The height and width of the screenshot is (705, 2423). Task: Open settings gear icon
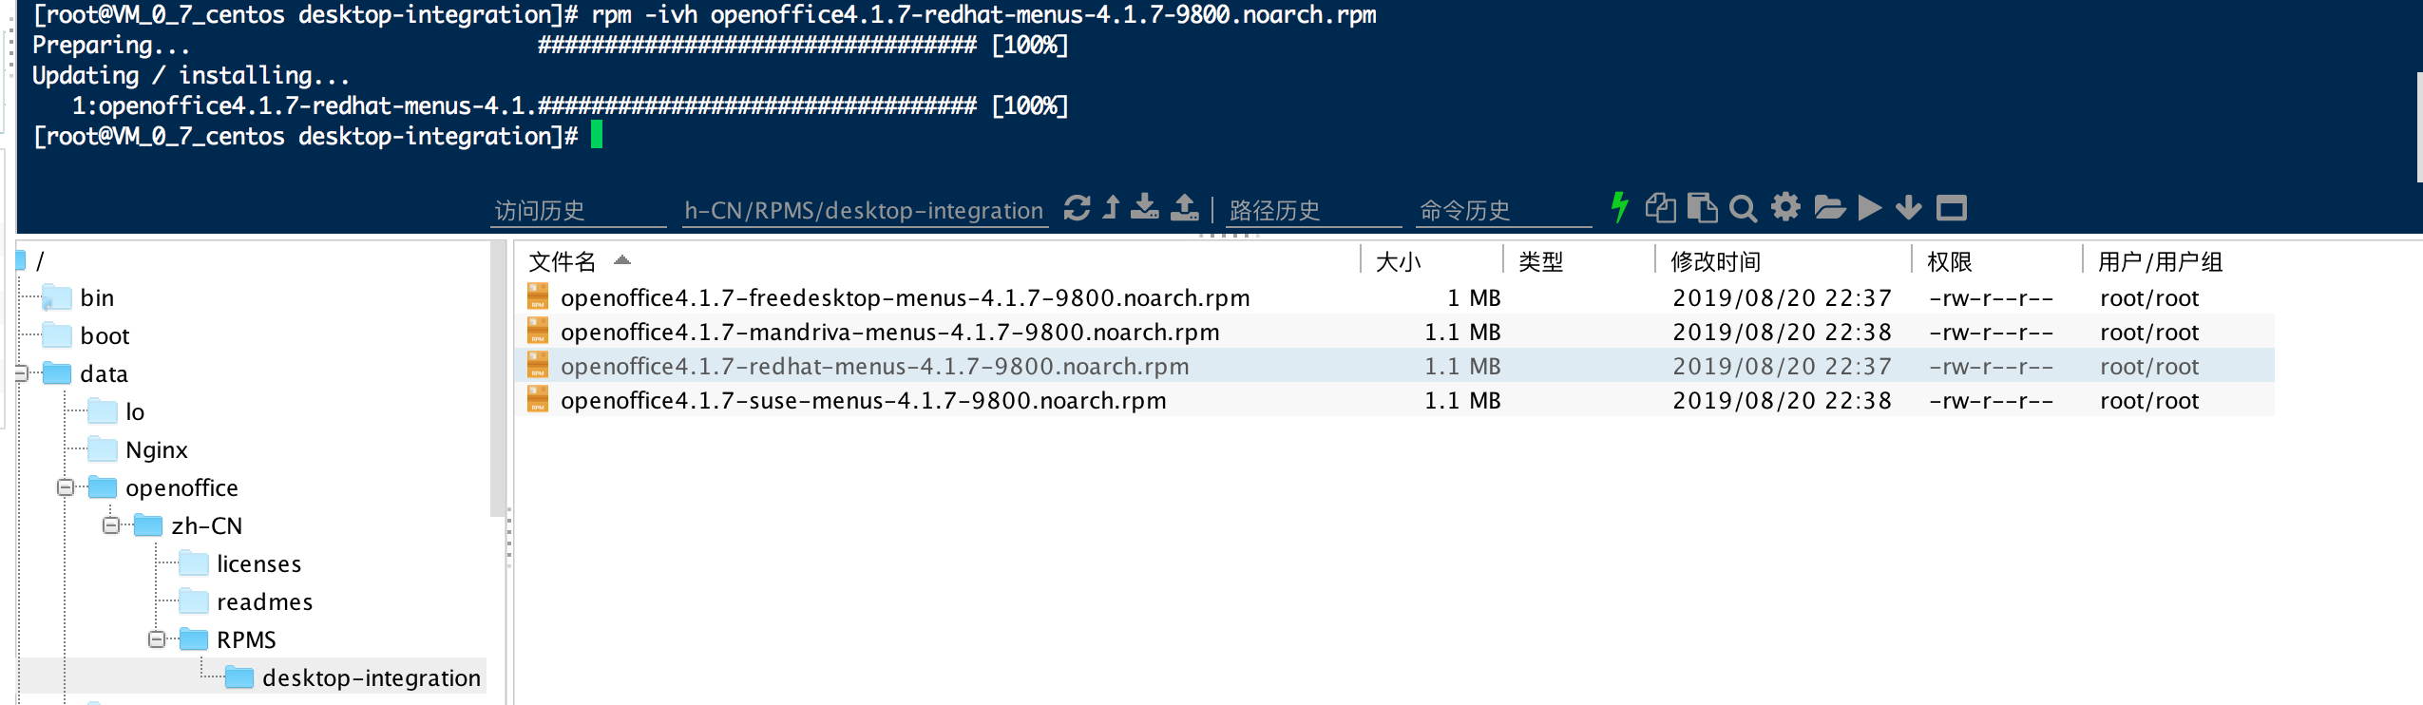tap(1785, 206)
